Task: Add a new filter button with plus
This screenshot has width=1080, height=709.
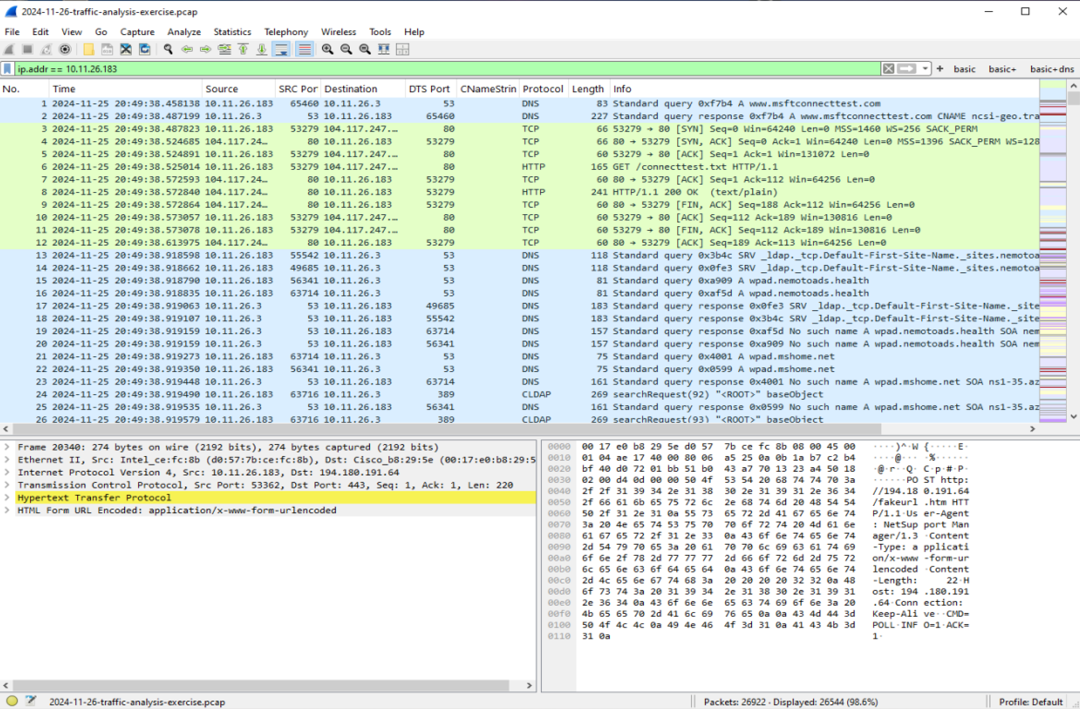Action: [x=940, y=68]
